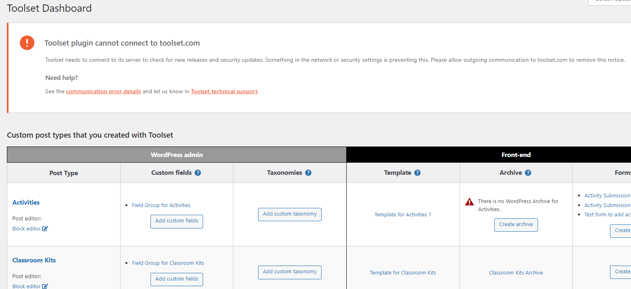This screenshot has width=631, height=289.
Task: Open the Activities post type
Action: [26, 203]
